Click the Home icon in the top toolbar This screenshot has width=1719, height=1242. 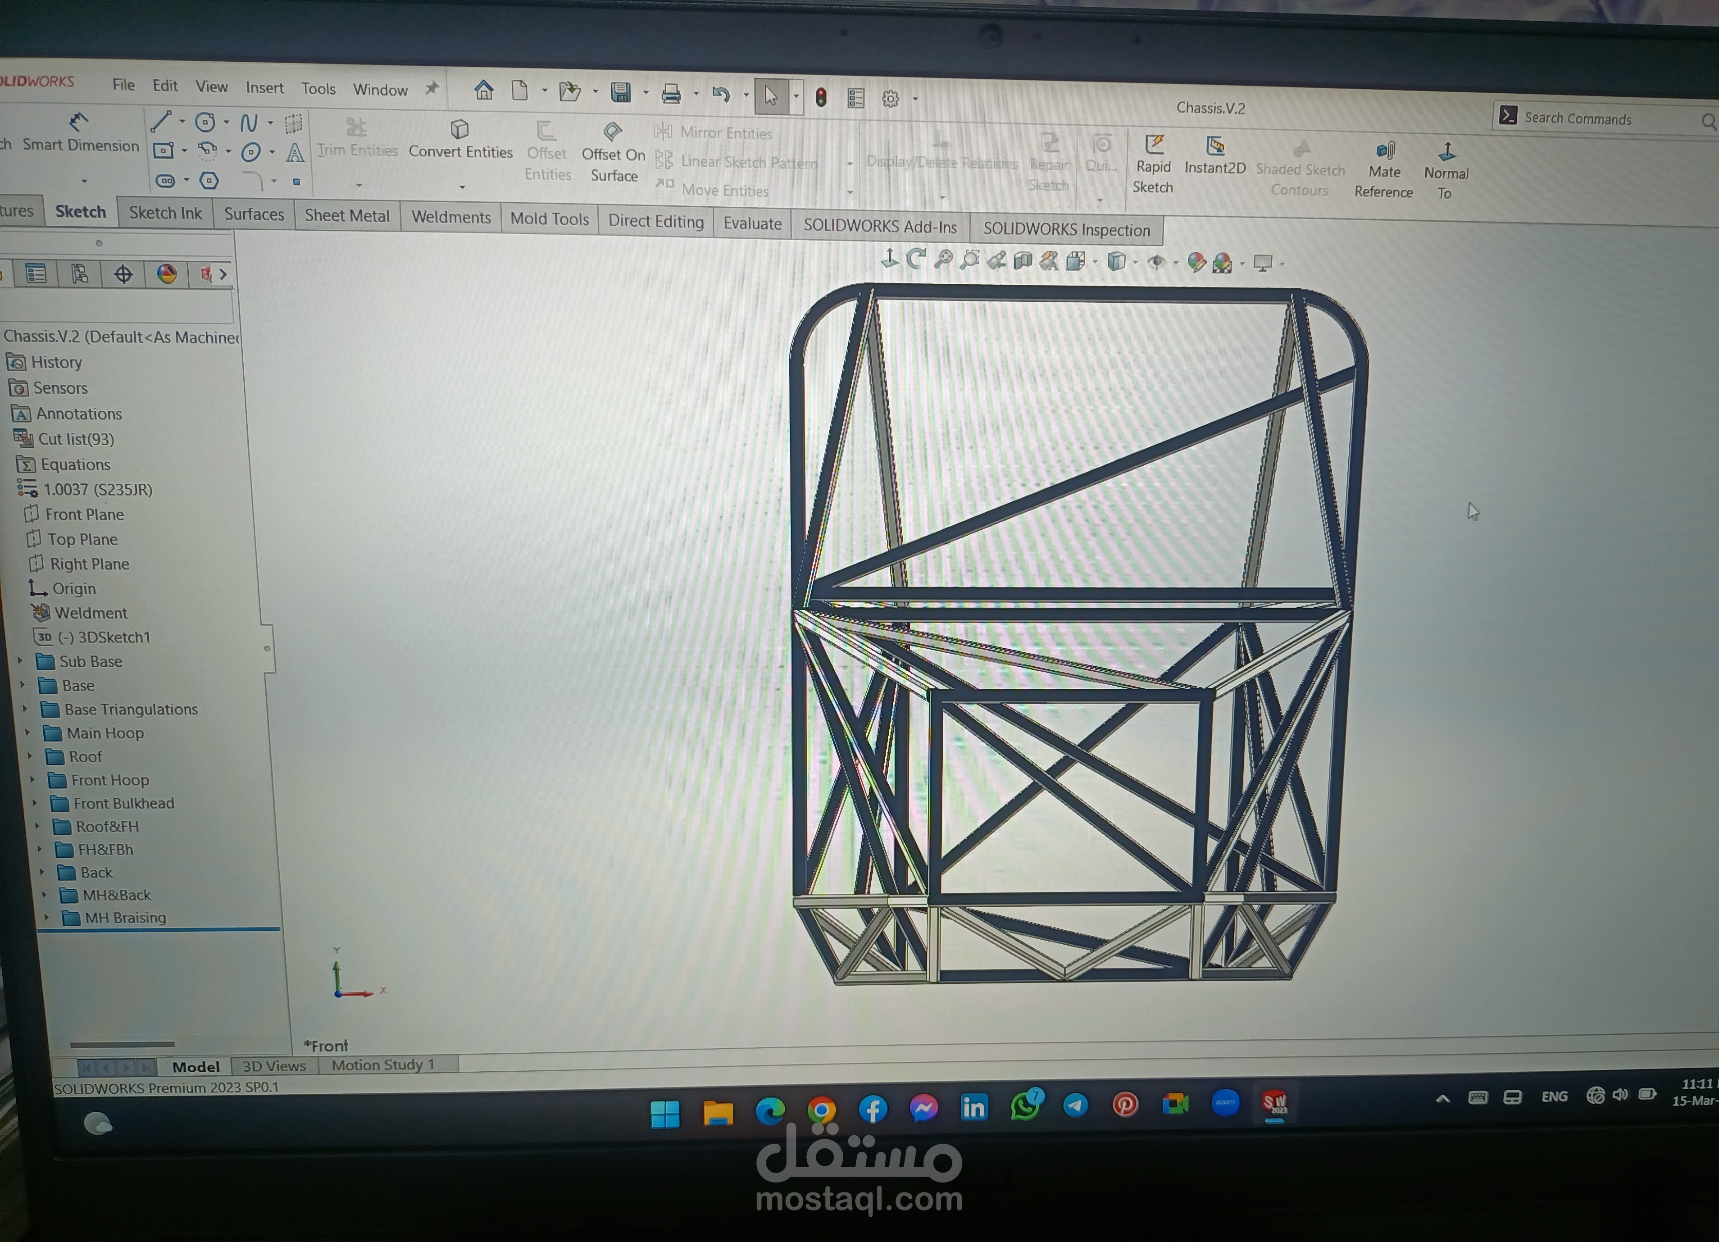point(483,91)
